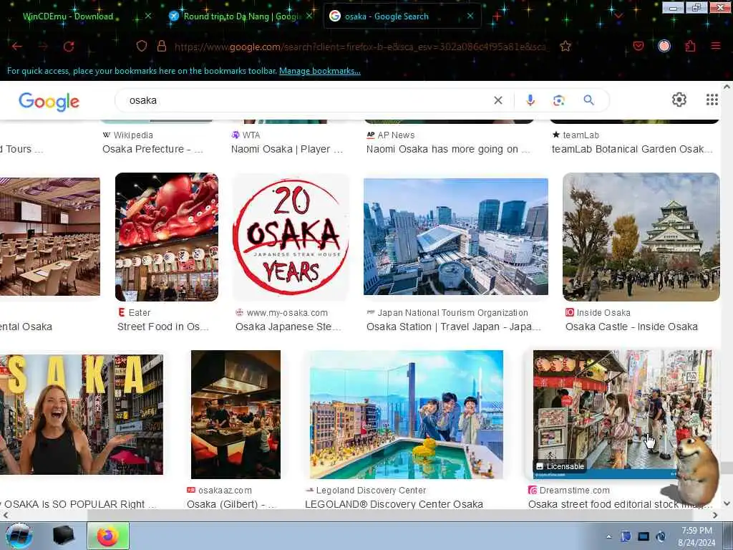The image size is (733, 550).
Task: Open the laughing woman OSAKA thumbnail
Action: click(x=82, y=415)
